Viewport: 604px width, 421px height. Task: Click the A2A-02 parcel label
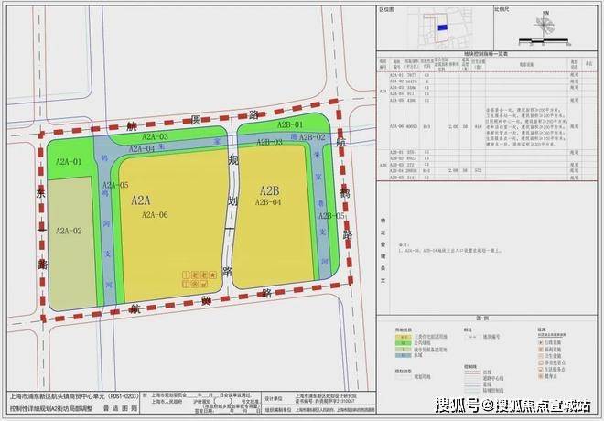pos(69,232)
